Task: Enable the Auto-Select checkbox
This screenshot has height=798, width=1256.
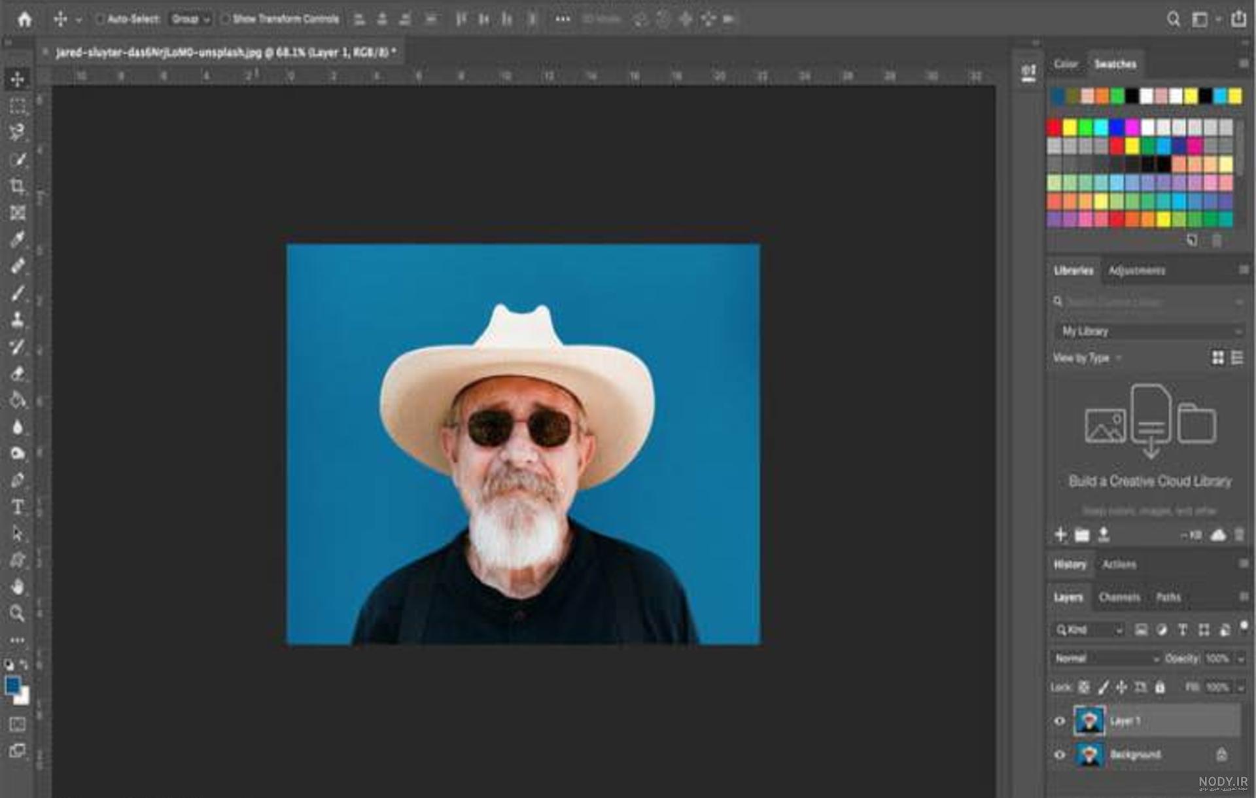Action: point(100,20)
